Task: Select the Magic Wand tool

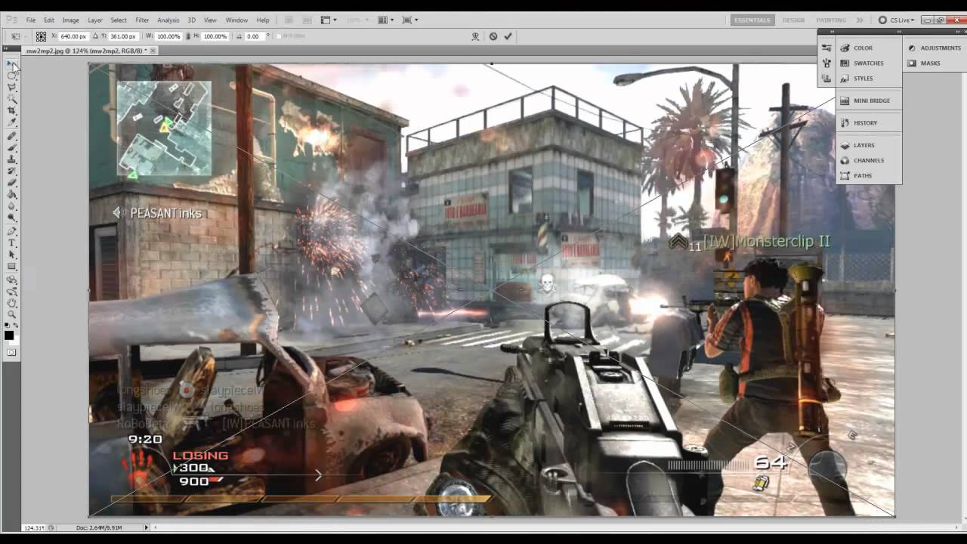Action: click(11, 97)
